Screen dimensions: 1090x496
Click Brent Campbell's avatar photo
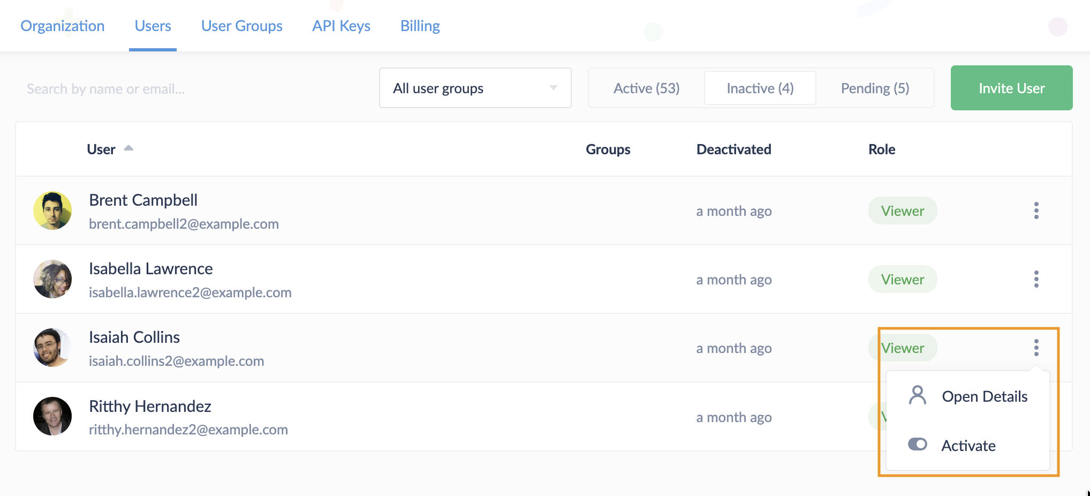52,211
